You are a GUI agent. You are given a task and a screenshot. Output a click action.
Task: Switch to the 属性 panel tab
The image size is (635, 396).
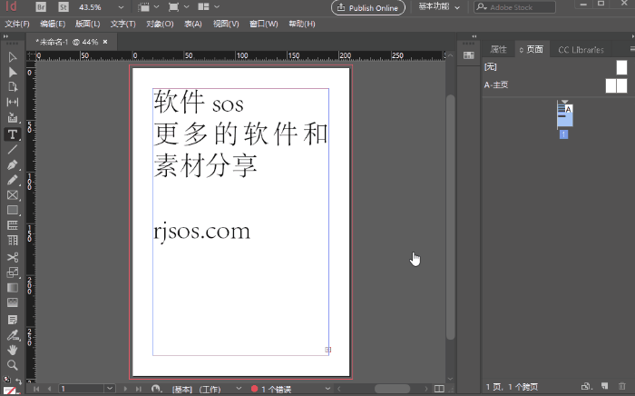[x=499, y=49]
